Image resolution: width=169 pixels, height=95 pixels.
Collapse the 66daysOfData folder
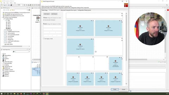(x=4, y=19)
